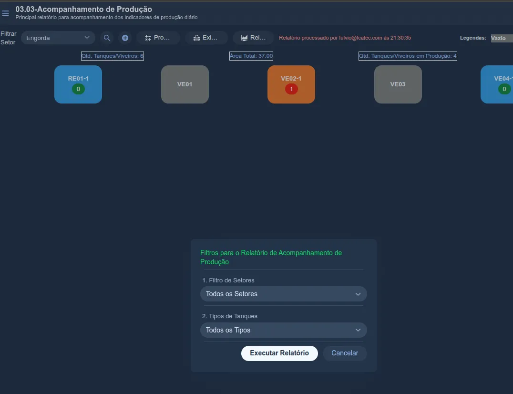This screenshot has width=513, height=394.
Task: Click the Vazio legend swatch
Action: point(502,38)
